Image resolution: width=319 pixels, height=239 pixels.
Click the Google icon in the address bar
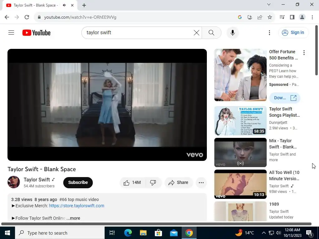tap(240, 17)
